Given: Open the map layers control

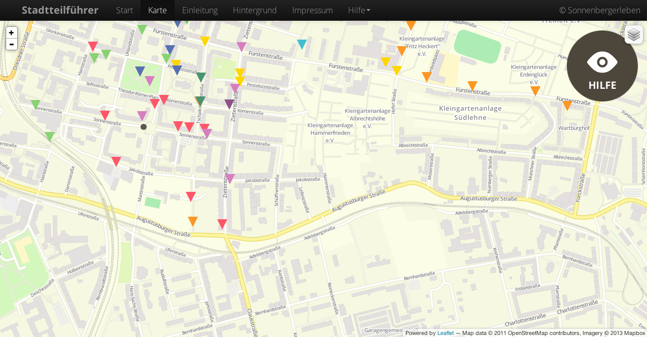Looking at the screenshot, I should pos(633,35).
